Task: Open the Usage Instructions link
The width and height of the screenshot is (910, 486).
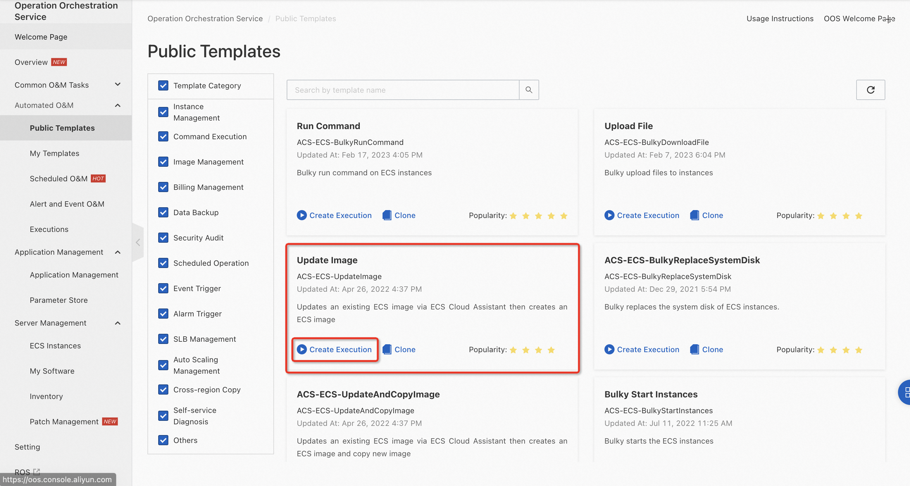Action: click(780, 18)
